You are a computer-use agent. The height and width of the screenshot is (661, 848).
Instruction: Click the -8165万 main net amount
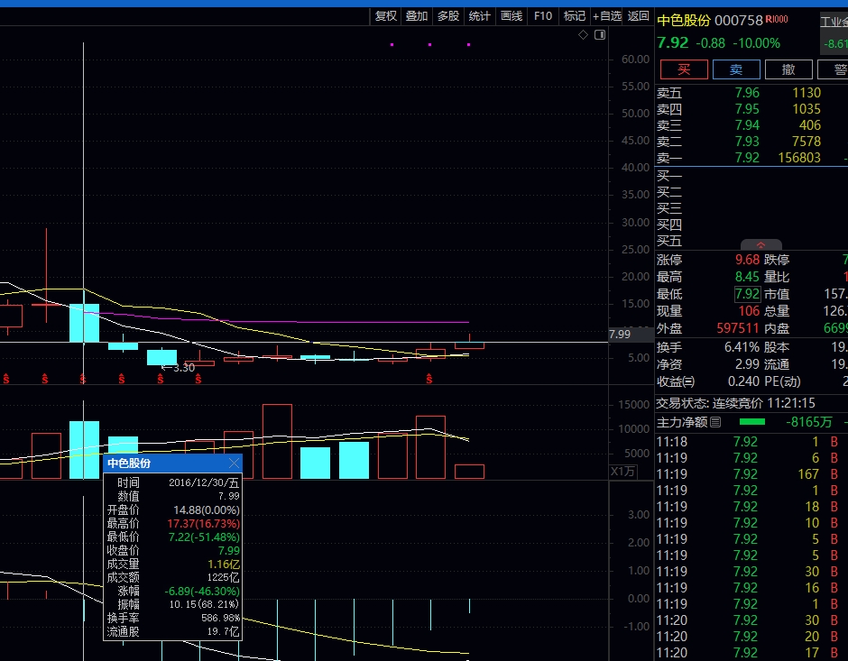[x=809, y=422]
